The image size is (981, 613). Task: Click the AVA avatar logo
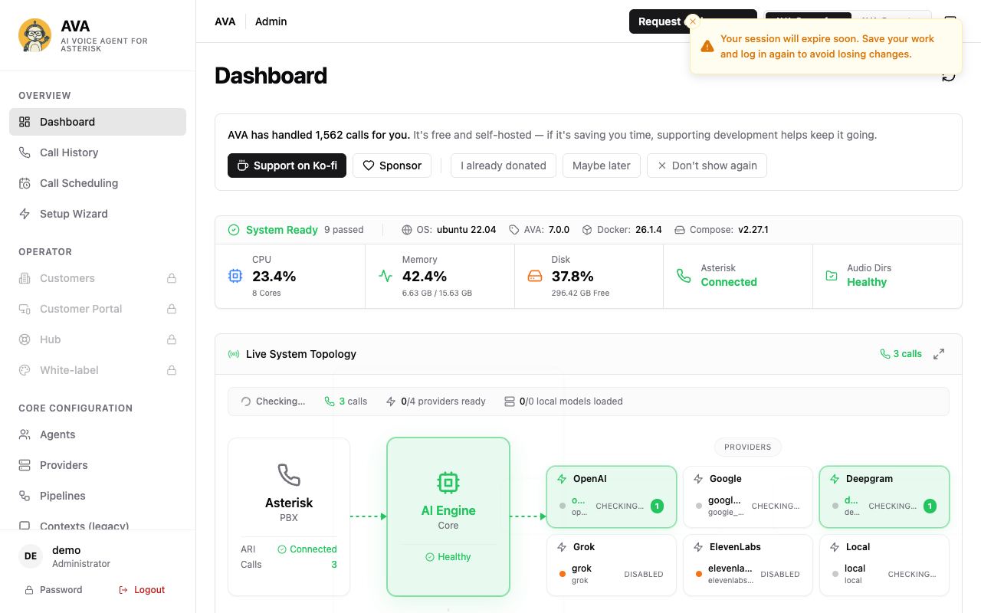[34, 34]
